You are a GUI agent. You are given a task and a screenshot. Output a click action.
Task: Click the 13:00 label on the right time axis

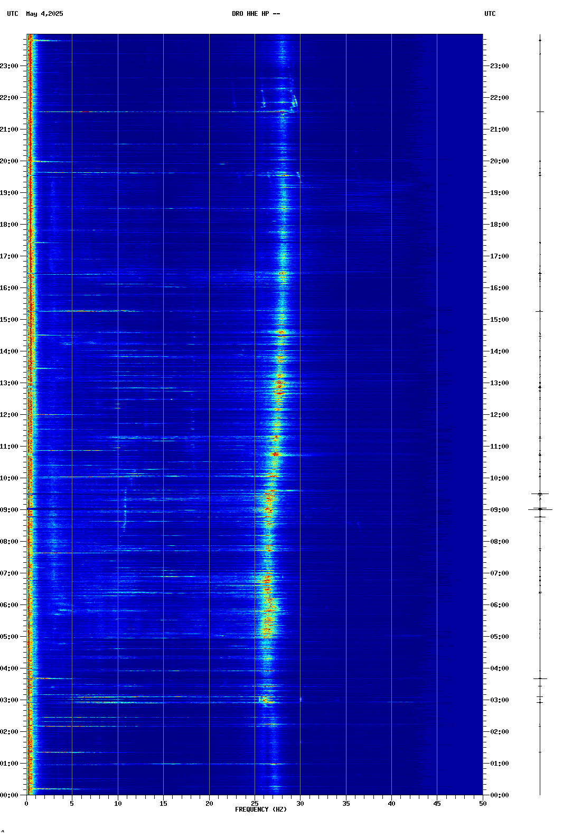coord(500,383)
